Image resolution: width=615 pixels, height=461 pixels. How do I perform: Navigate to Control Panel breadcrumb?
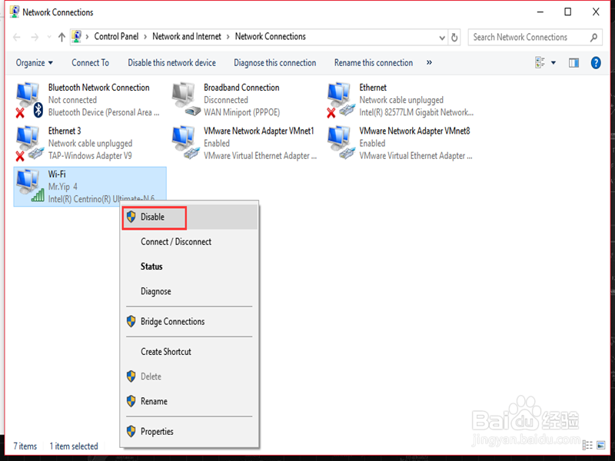click(x=116, y=36)
